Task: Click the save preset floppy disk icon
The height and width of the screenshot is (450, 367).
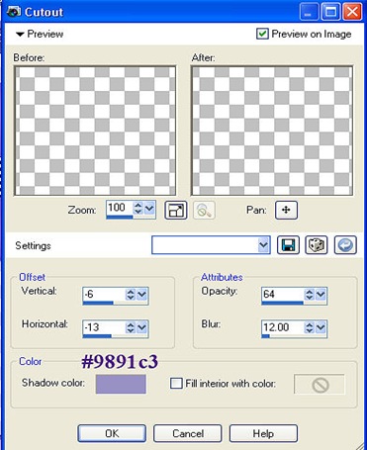Action: (x=288, y=245)
